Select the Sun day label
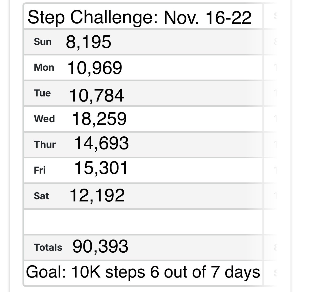Image resolution: width=313 pixels, height=292 pixels. click(43, 42)
